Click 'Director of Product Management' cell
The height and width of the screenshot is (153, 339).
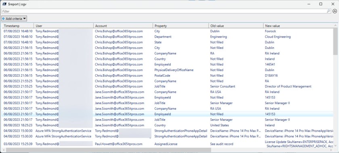[x=288, y=86]
